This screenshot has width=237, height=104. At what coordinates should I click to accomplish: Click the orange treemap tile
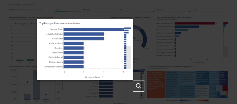pos(156,85)
